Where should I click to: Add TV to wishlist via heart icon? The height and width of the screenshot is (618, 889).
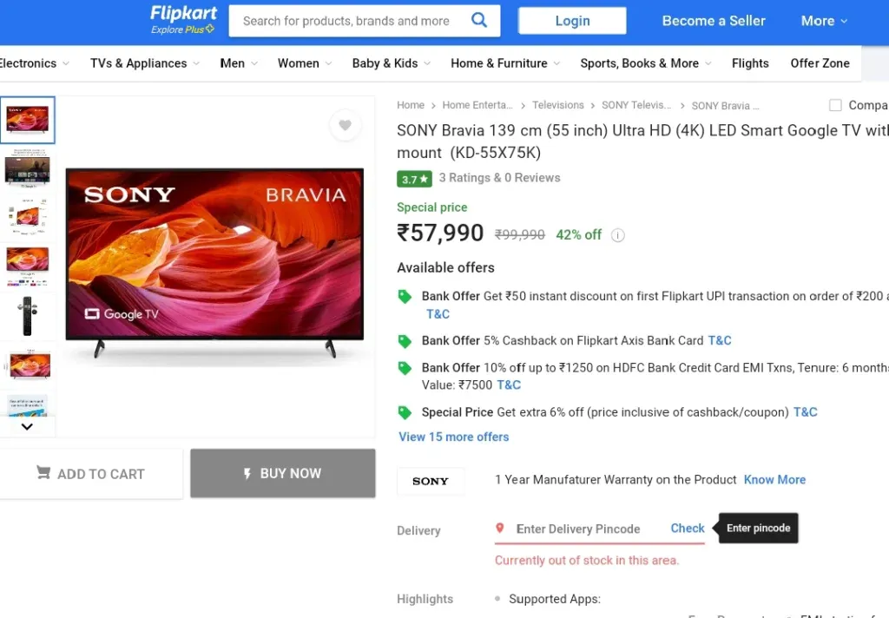click(345, 125)
